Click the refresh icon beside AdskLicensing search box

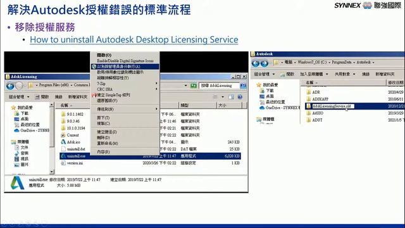click(x=194, y=85)
